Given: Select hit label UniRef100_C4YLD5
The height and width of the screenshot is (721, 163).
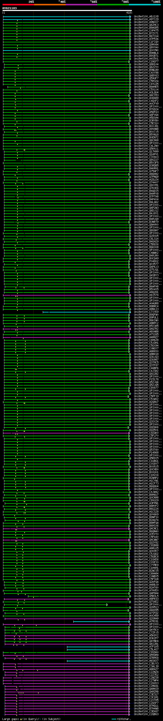Looking at the screenshot, I should (x=146, y=84).
